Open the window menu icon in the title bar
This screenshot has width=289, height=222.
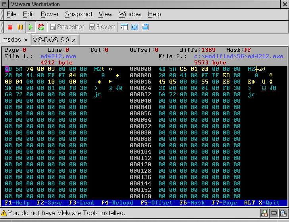[4, 4]
